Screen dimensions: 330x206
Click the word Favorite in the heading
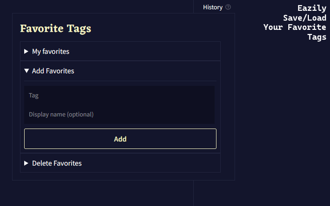point(42,29)
